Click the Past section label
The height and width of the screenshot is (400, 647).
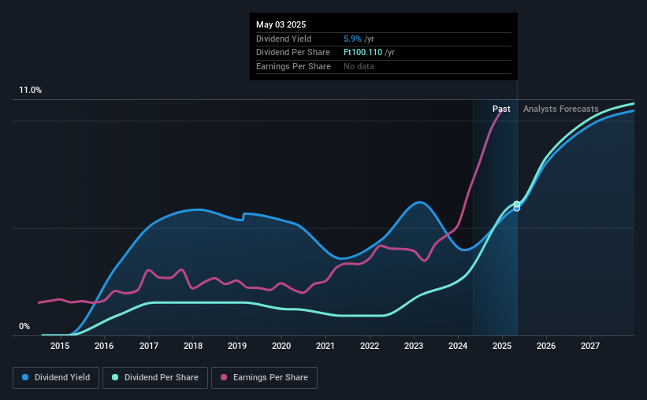[501, 109]
